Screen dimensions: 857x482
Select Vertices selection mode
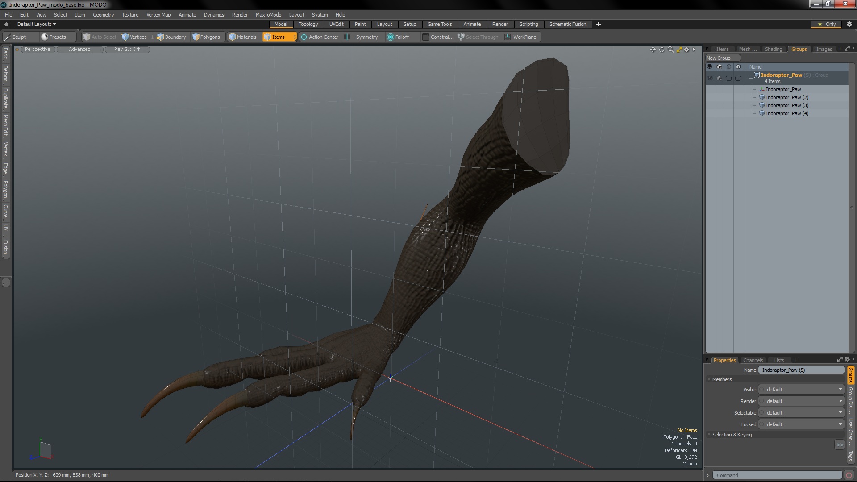[x=134, y=37]
